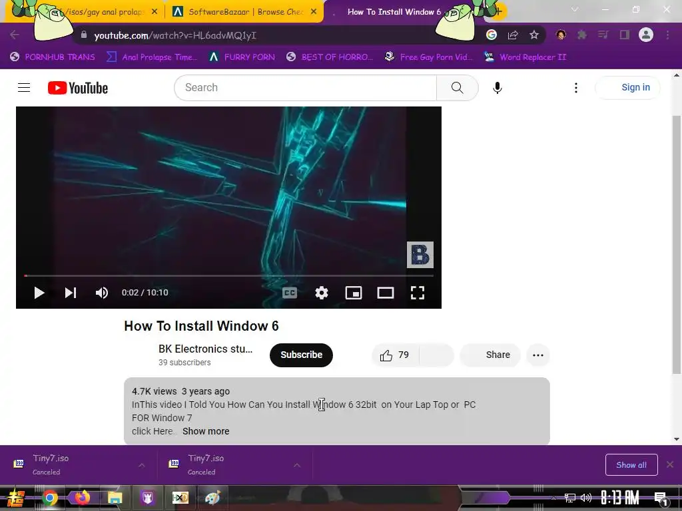
Task: Open the BEST OF HORRO... bookmark
Action: click(330, 57)
